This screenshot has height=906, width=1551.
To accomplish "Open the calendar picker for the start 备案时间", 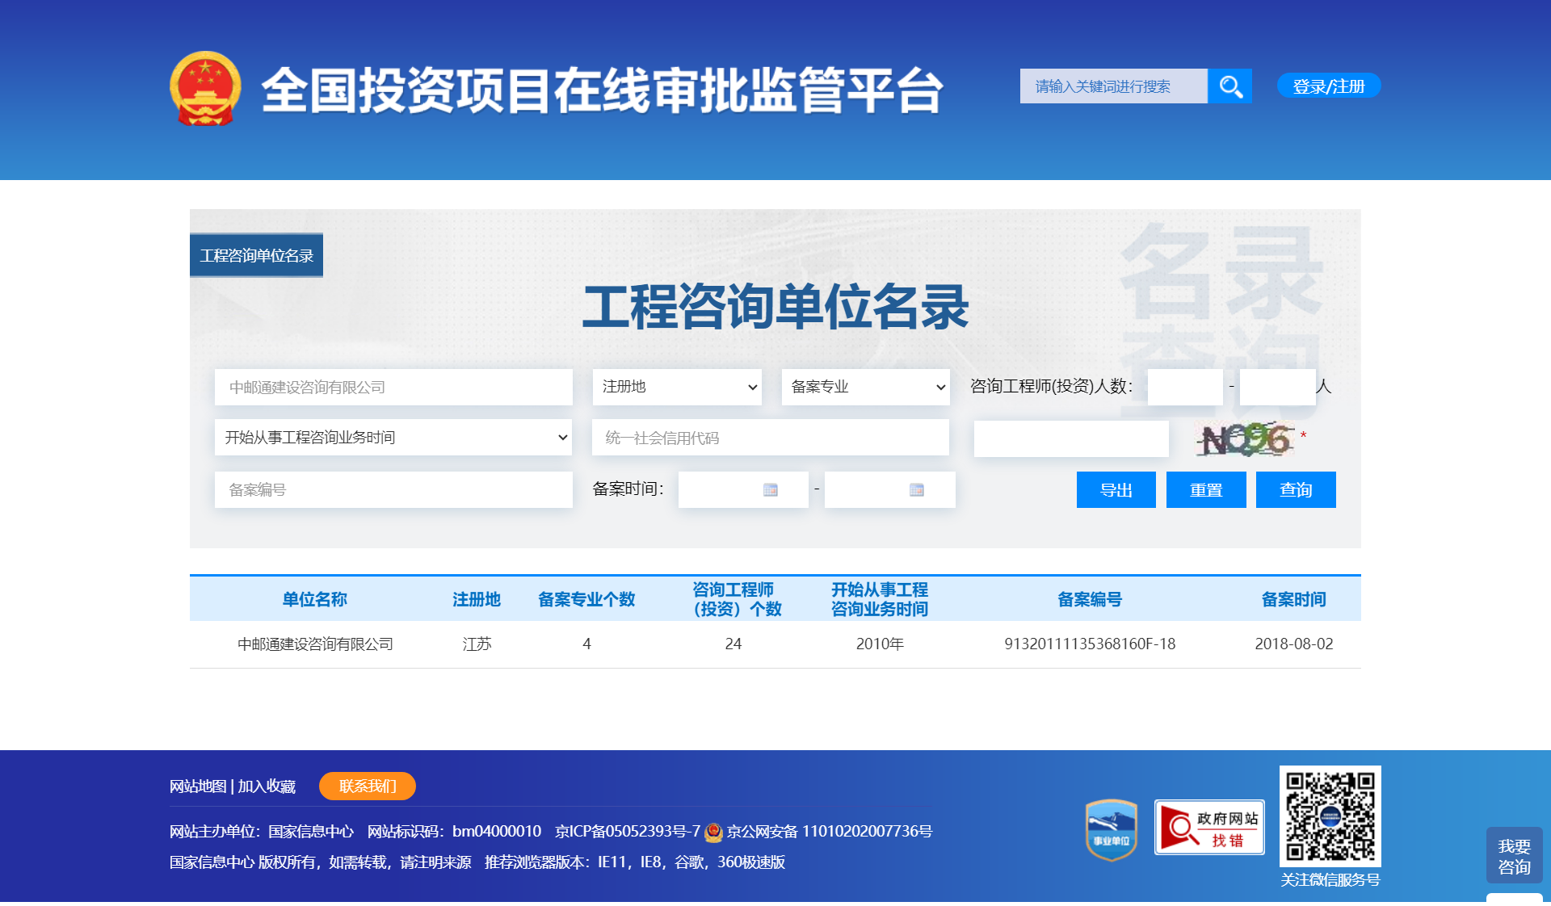I will pyautogui.click(x=772, y=489).
